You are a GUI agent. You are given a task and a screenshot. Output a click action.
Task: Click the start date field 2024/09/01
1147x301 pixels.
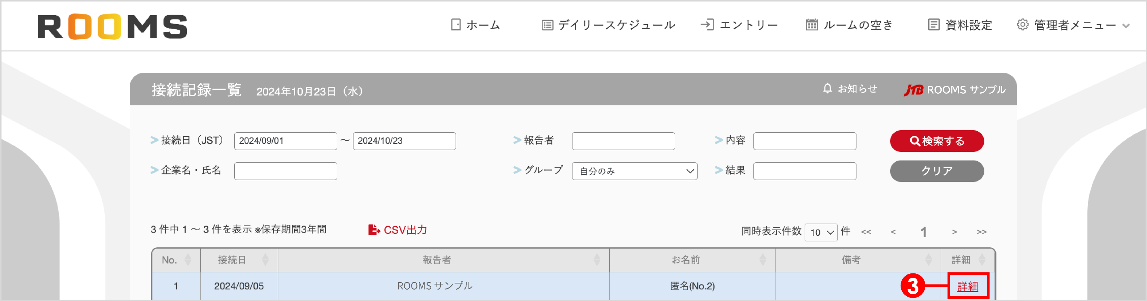click(285, 141)
